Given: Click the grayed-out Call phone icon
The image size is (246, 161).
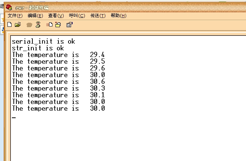Looking at the screenshot, I should 29,25.
